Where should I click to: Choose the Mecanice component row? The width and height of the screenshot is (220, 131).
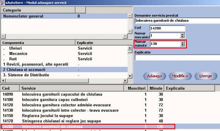[x=18, y=54]
